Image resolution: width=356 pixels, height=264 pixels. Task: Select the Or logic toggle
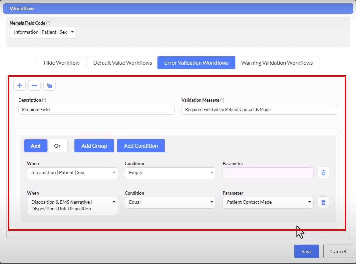[57, 146]
